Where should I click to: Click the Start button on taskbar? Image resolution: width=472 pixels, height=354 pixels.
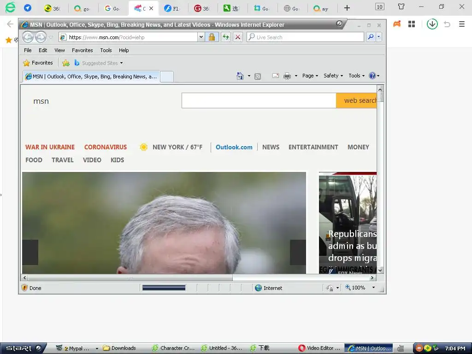click(24, 348)
